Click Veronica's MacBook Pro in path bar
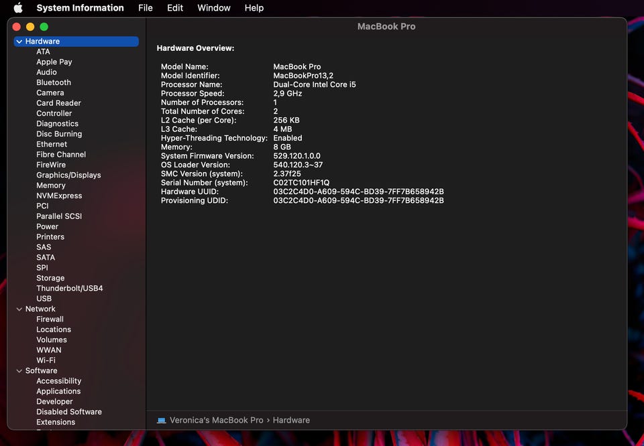 tap(216, 421)
